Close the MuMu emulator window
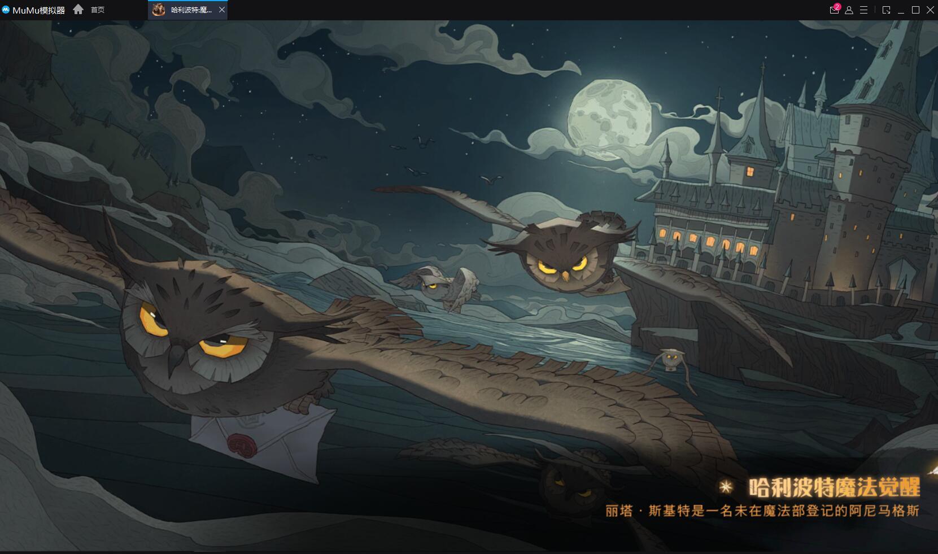The height and width of the screenshot is (554, 938). point(930,10)
